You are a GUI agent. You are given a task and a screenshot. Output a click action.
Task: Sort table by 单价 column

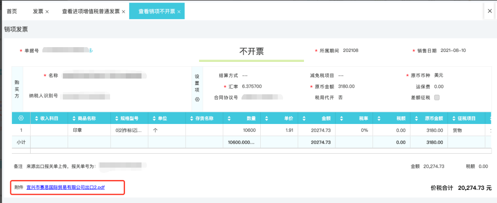tap(267, 118)
